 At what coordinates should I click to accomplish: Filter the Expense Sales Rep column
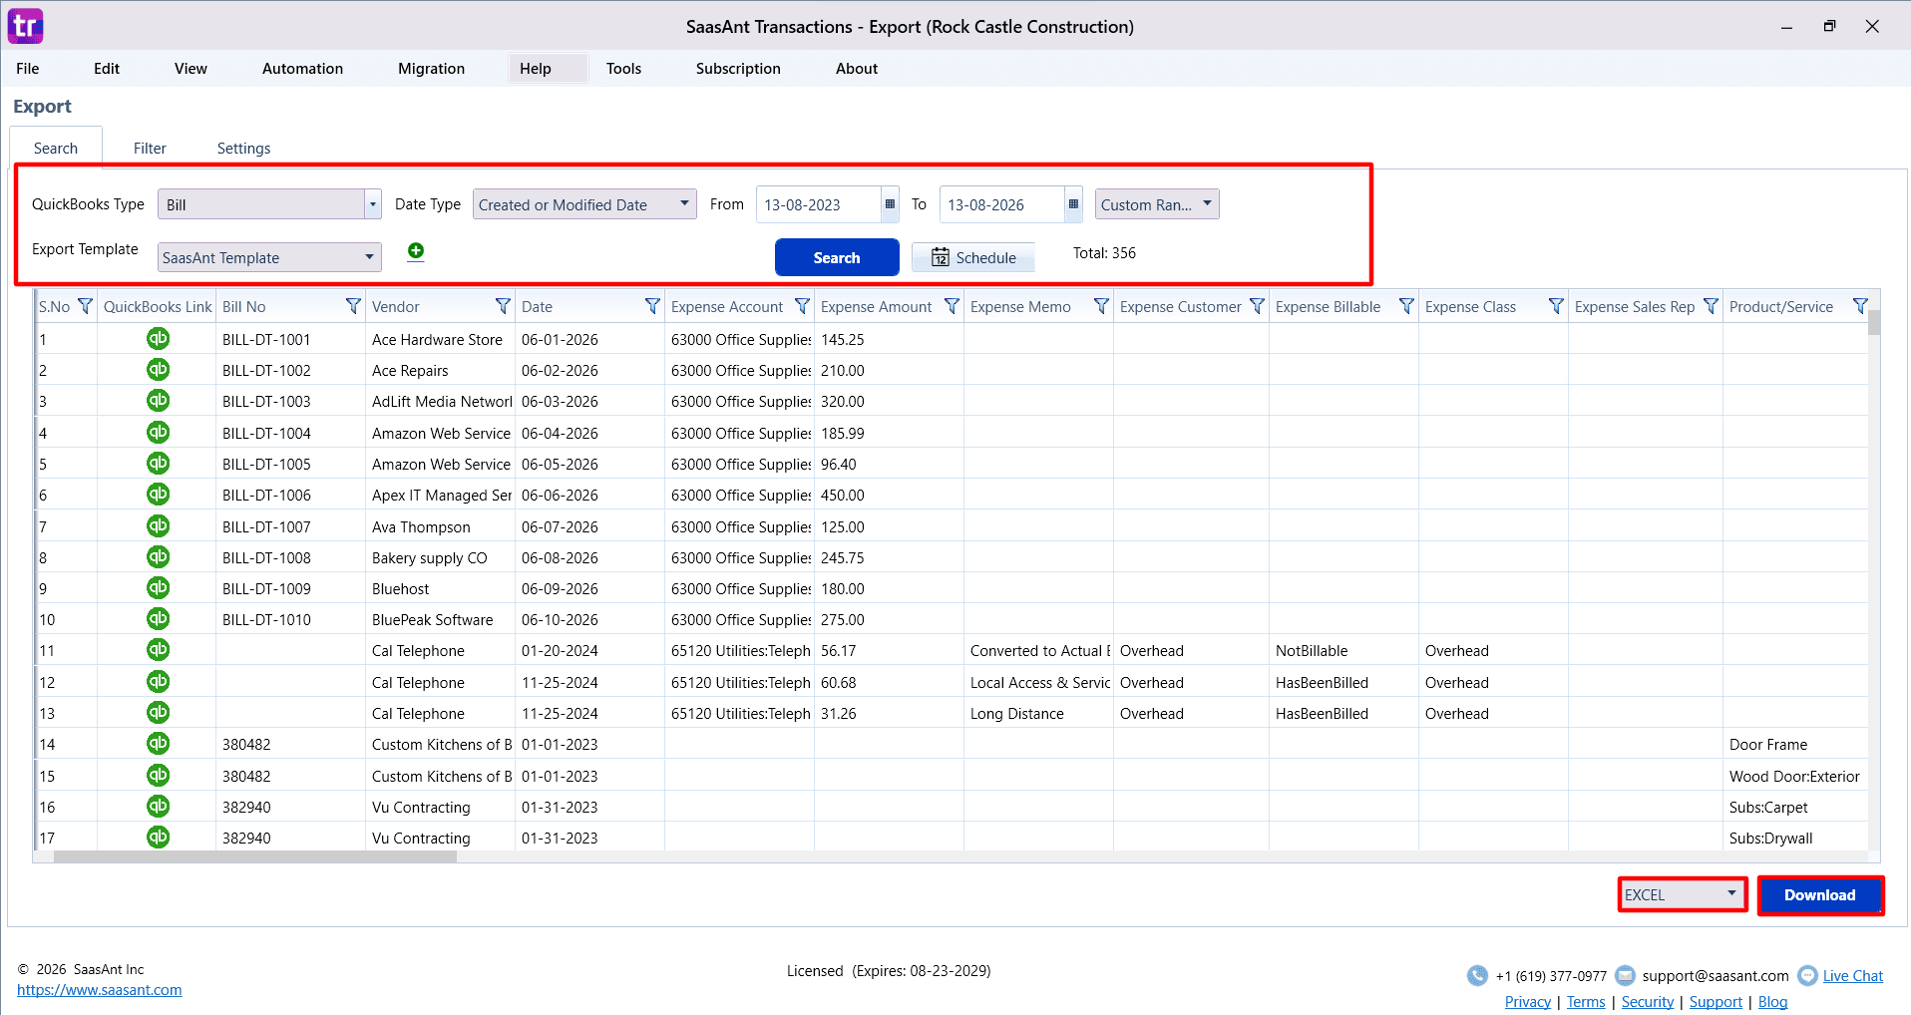click(1711, 306)
